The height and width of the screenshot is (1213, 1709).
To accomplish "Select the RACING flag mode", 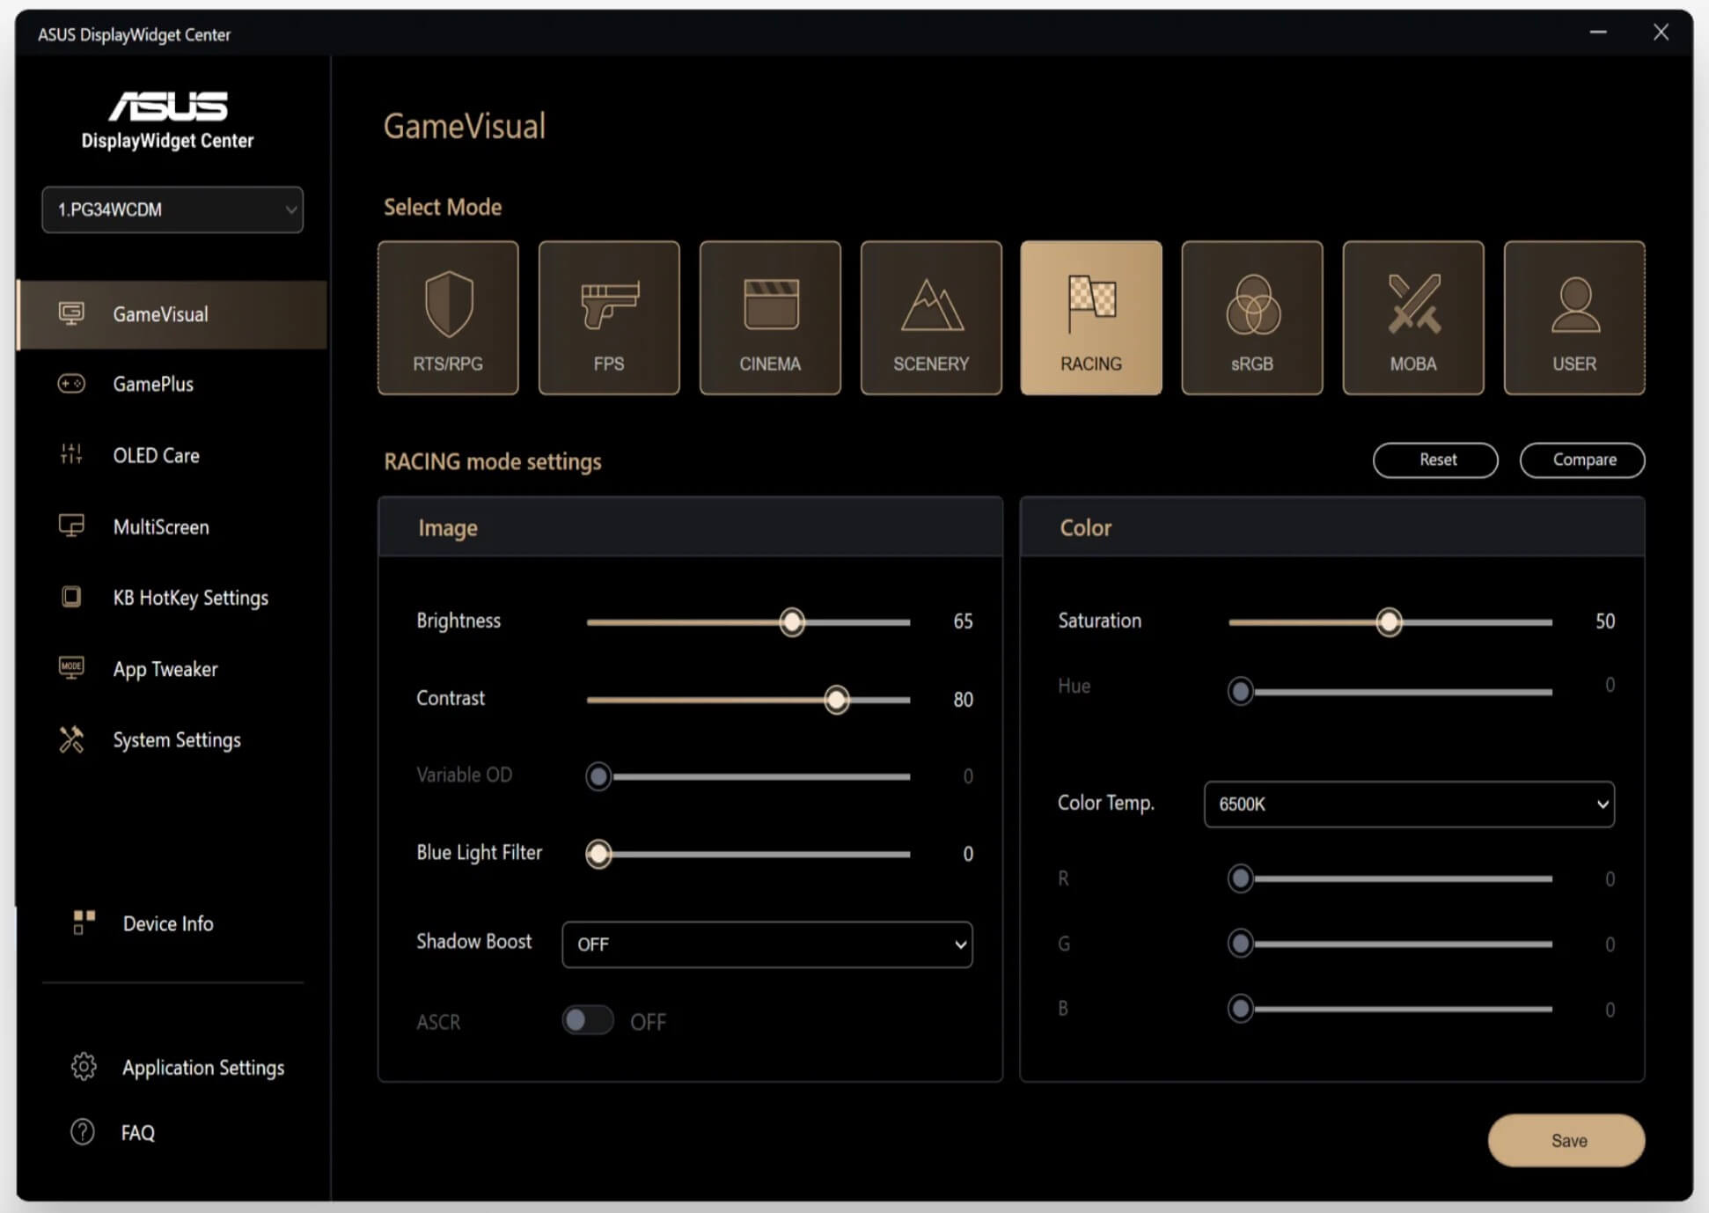I will [x=1091, y=318].
